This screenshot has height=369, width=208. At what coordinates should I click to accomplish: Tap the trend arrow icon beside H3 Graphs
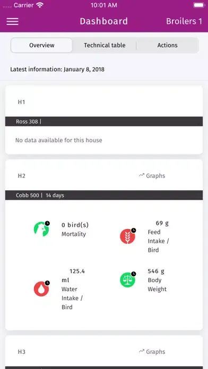(x=141, y=351)
